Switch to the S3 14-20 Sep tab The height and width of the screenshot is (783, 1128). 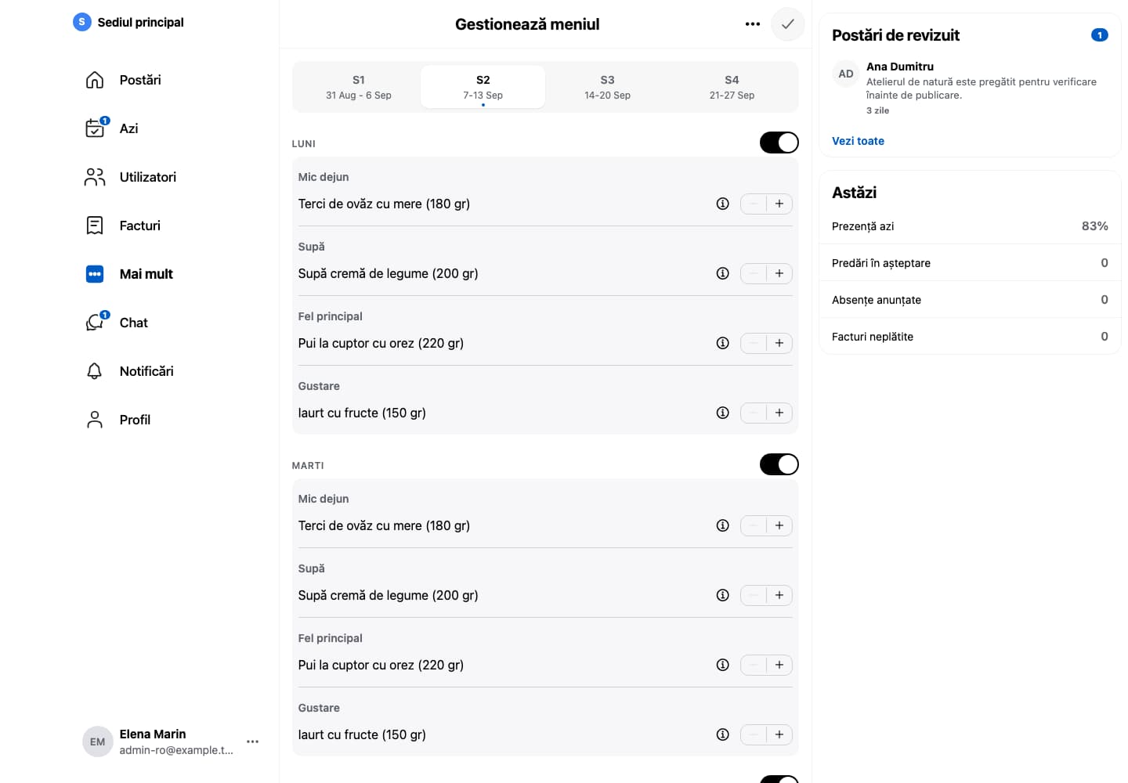pyautogui.click(x=607, y=87)
